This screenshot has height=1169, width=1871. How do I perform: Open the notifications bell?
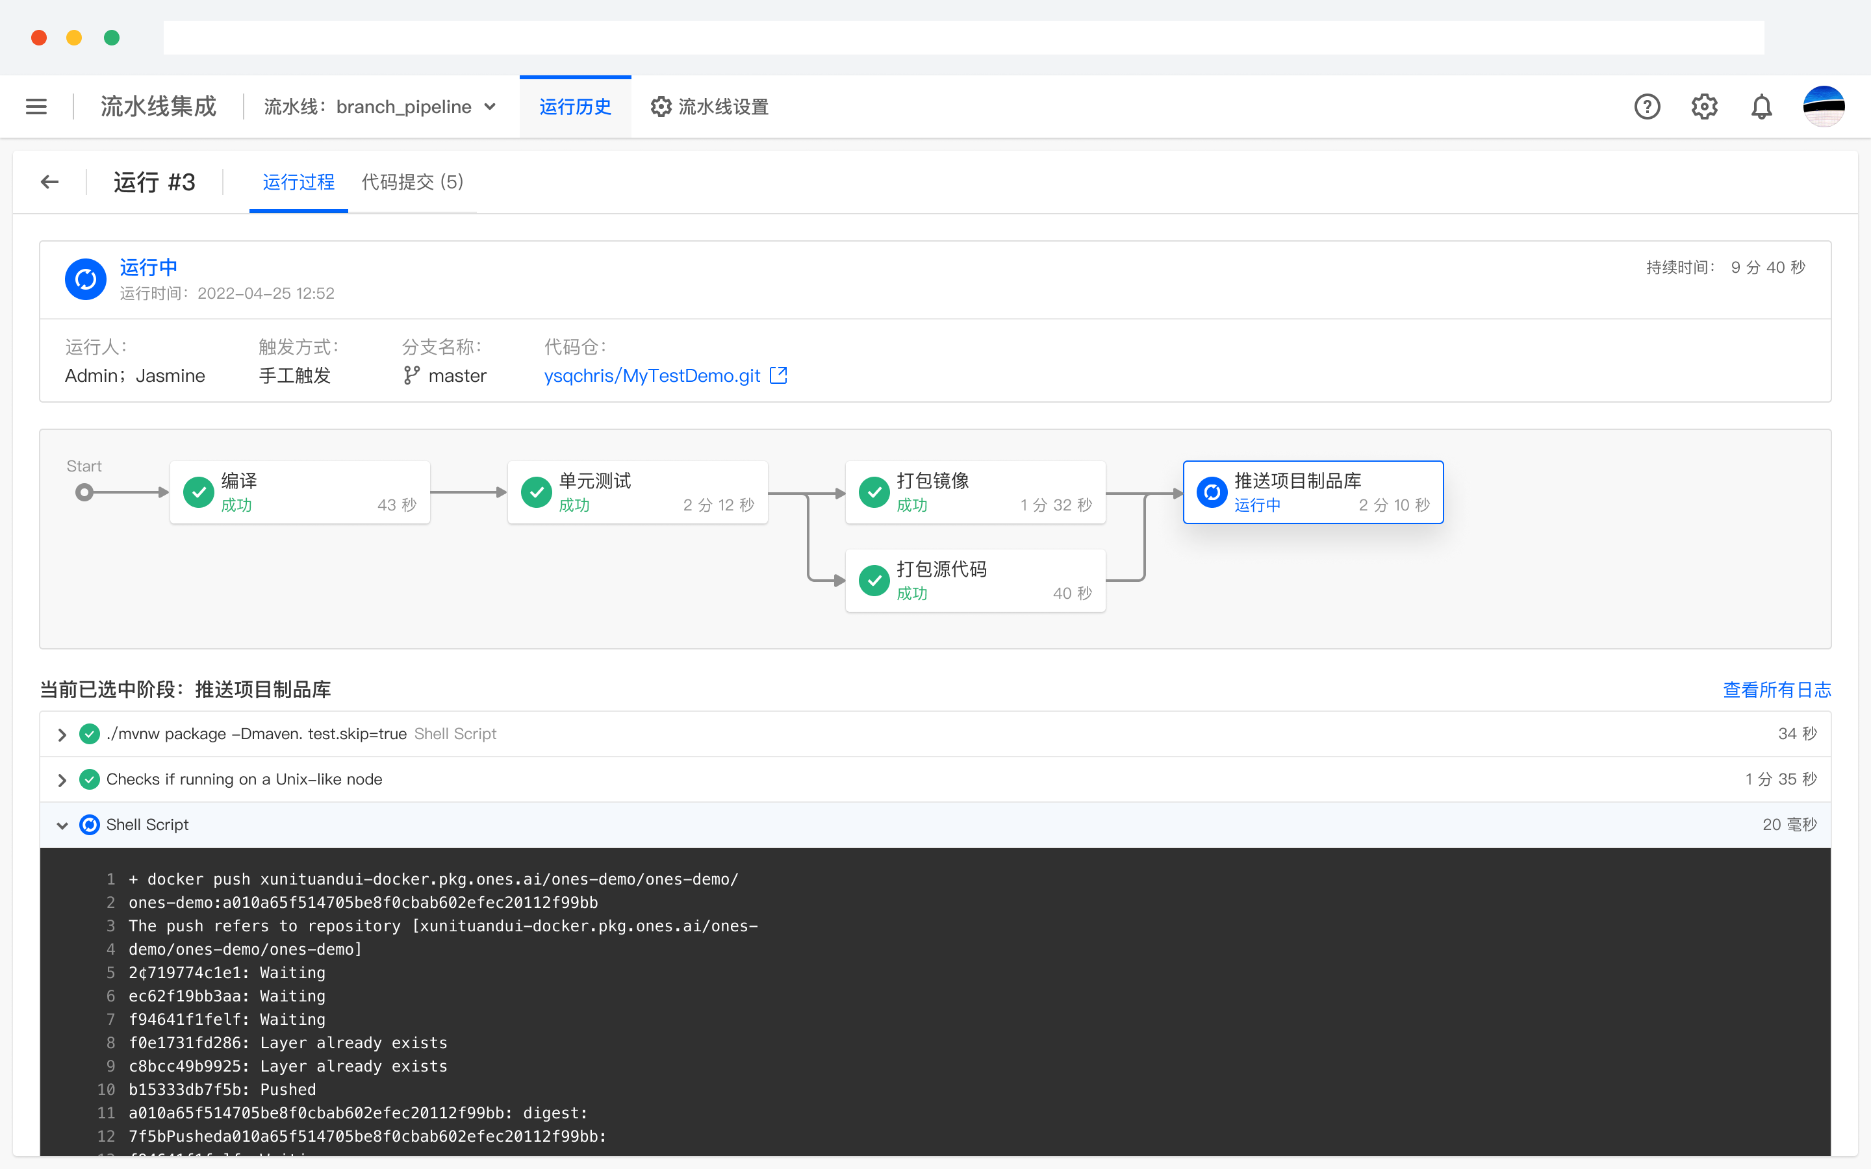point(1761,107)
